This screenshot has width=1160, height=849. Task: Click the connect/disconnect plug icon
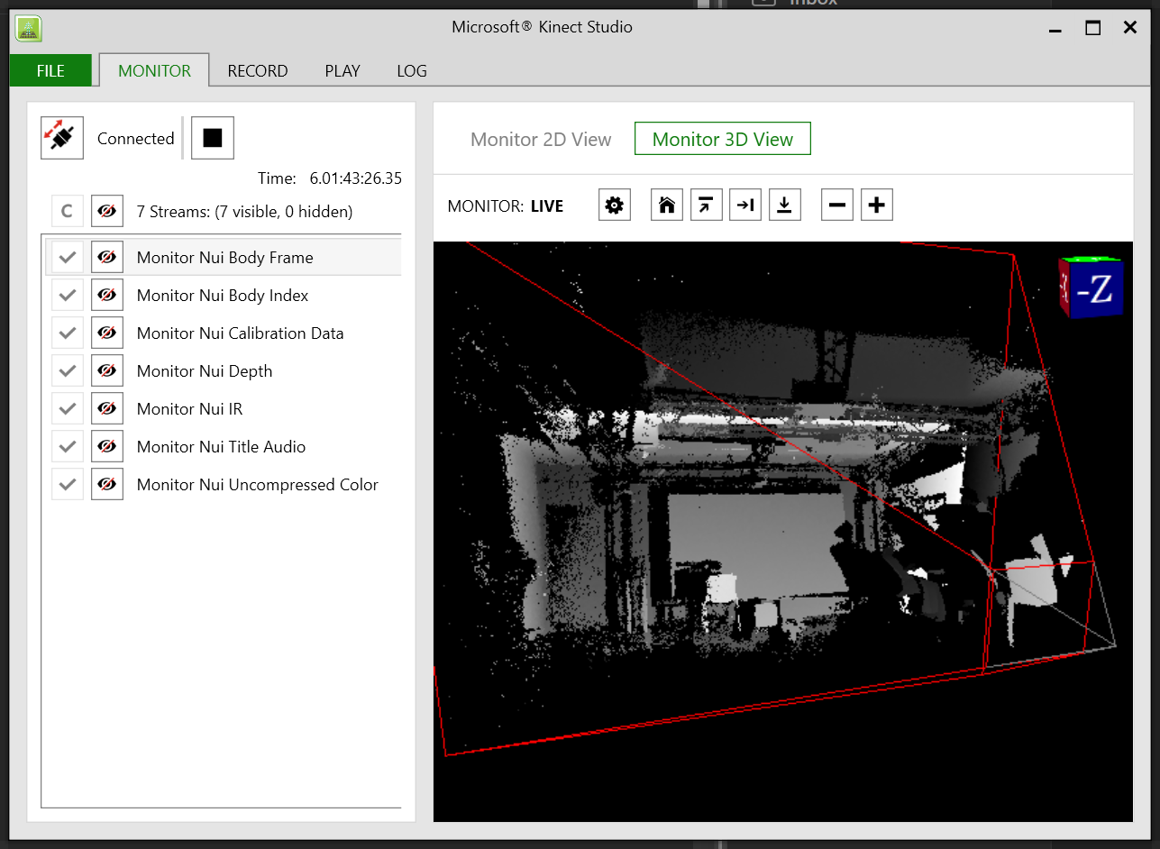coord(62,138)
